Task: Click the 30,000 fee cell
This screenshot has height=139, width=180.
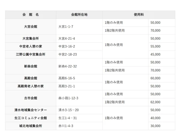Action: click(x=156, y=126)
